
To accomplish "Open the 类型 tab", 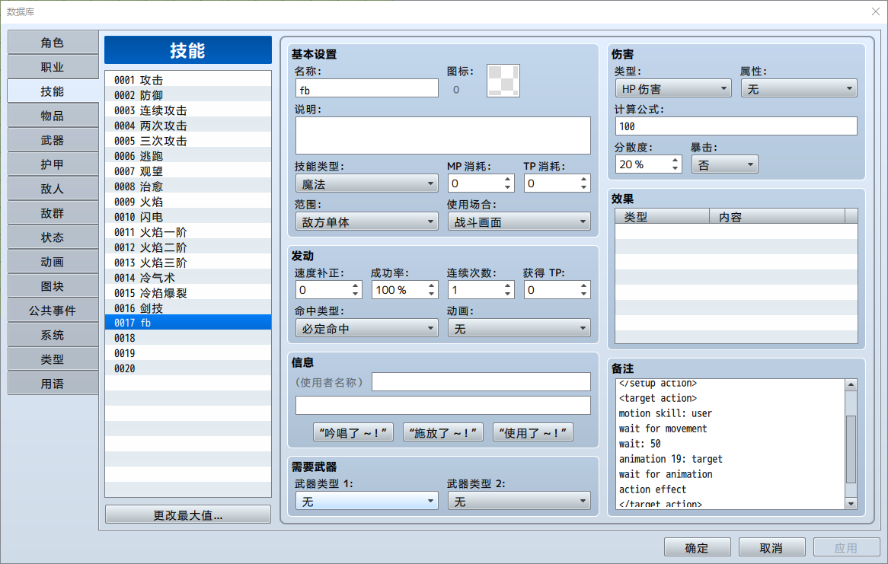I will [x=53, y=359].
